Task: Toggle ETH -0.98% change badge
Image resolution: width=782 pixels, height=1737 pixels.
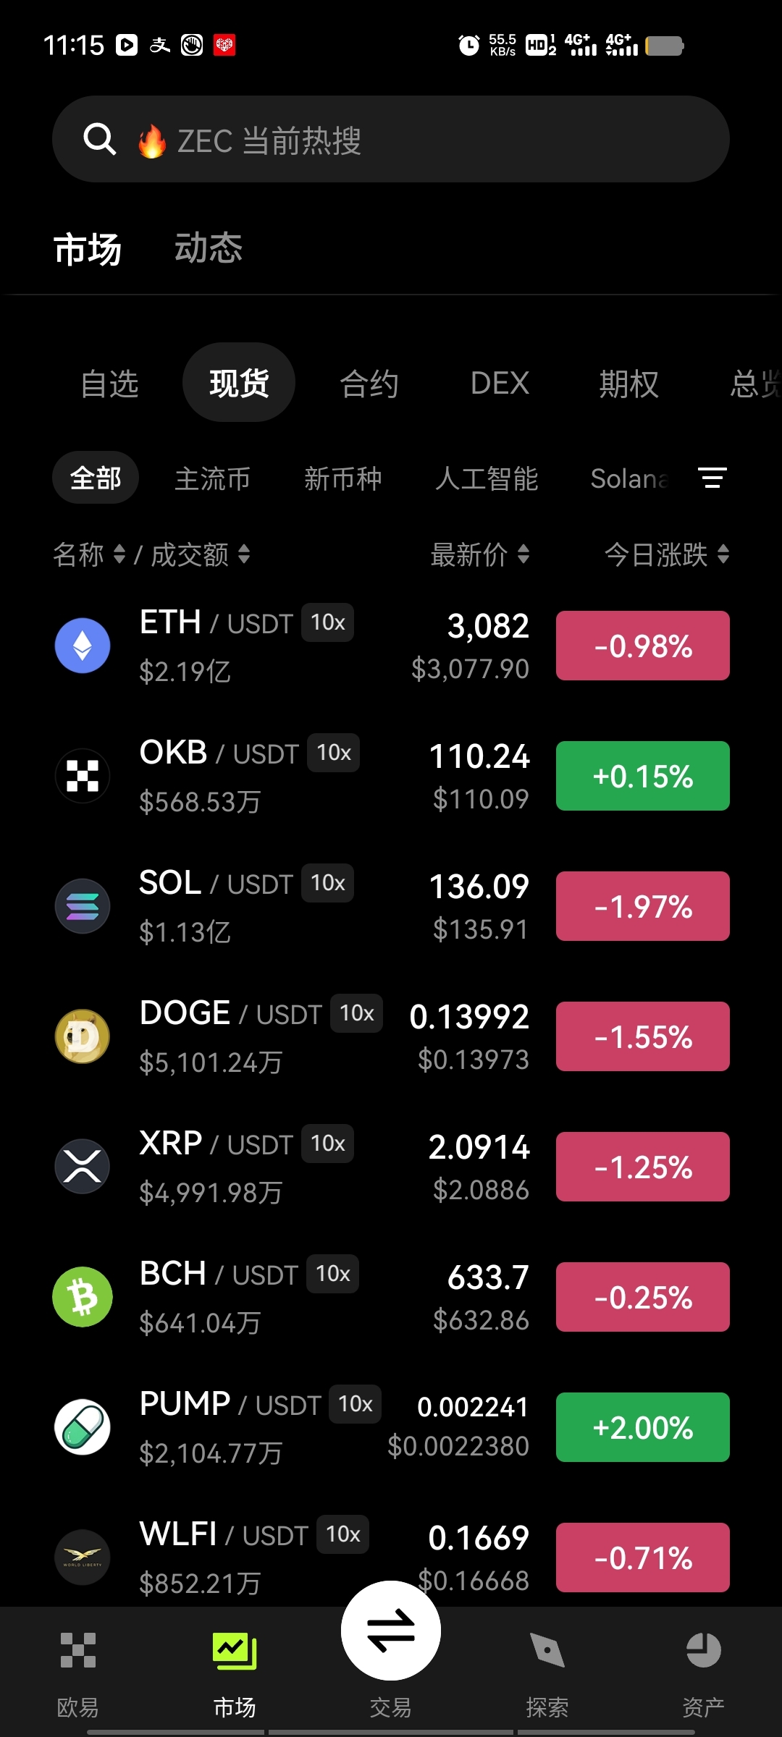Action: click(x=643, y=646)
